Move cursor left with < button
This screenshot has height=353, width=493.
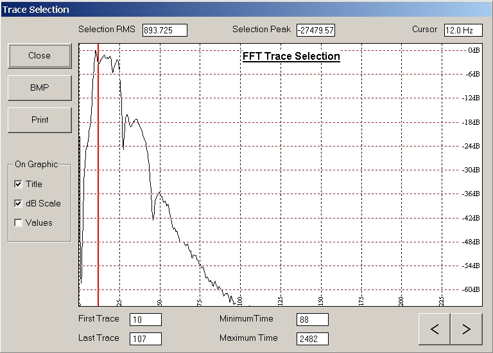coord(434,329)
